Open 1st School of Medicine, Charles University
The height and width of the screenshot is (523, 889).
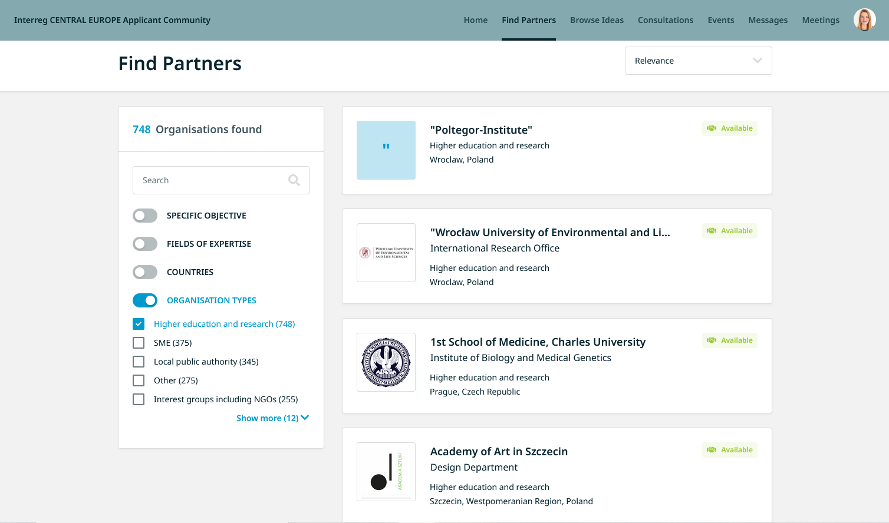pyautogui.click(x=538, y=342)
